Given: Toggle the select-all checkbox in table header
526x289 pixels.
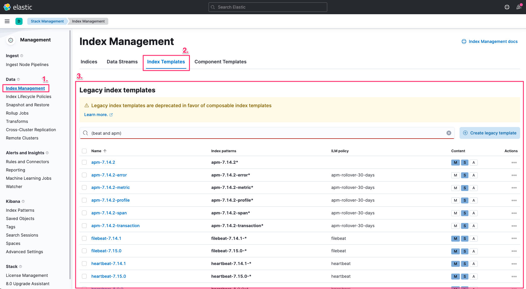Looking at the screenshot, I should pyautogui.click(x=84, y=151).
